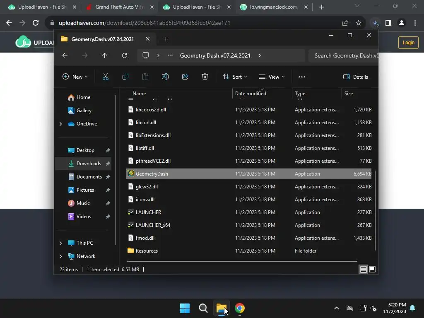Viewport: 424px width, 318px height.
Task: Go back in File Explorer
Action: click(65, 55)
